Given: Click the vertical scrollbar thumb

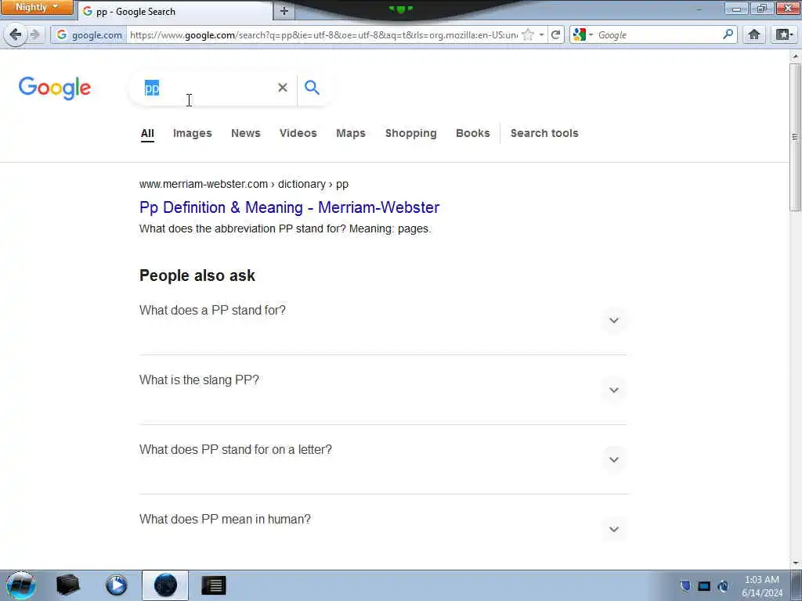Looking at the screenshot, I should [795, 137].
